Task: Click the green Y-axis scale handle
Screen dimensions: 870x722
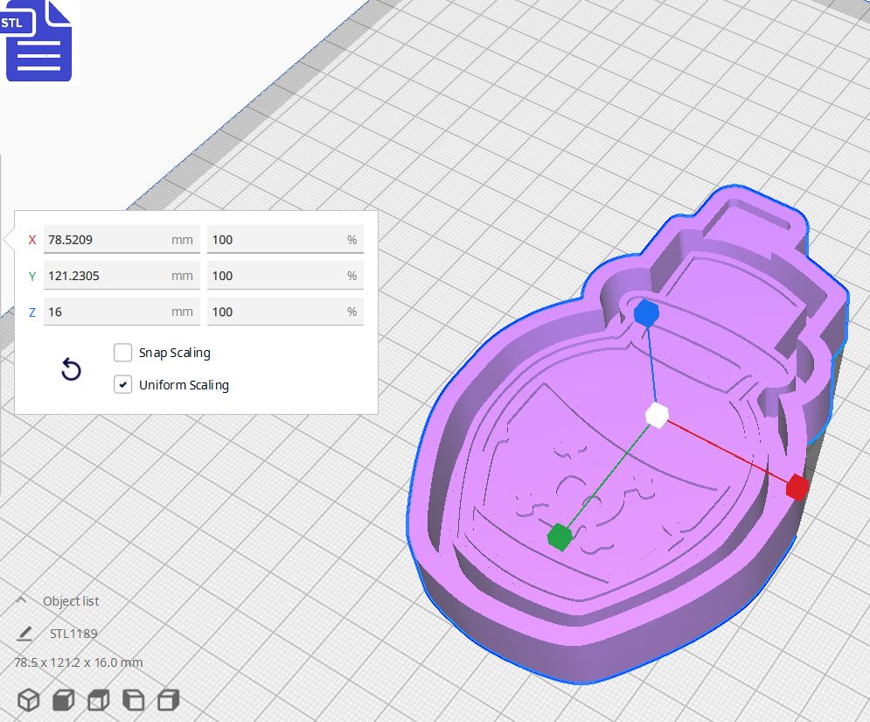Action: pos(560,536)
